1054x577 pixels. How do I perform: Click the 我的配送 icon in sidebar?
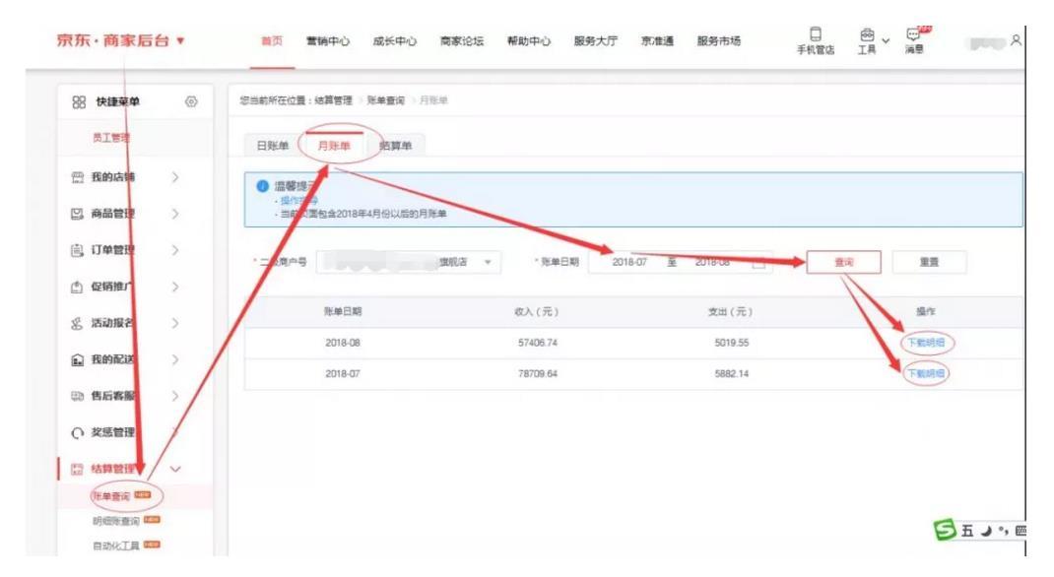coord(77,359)
